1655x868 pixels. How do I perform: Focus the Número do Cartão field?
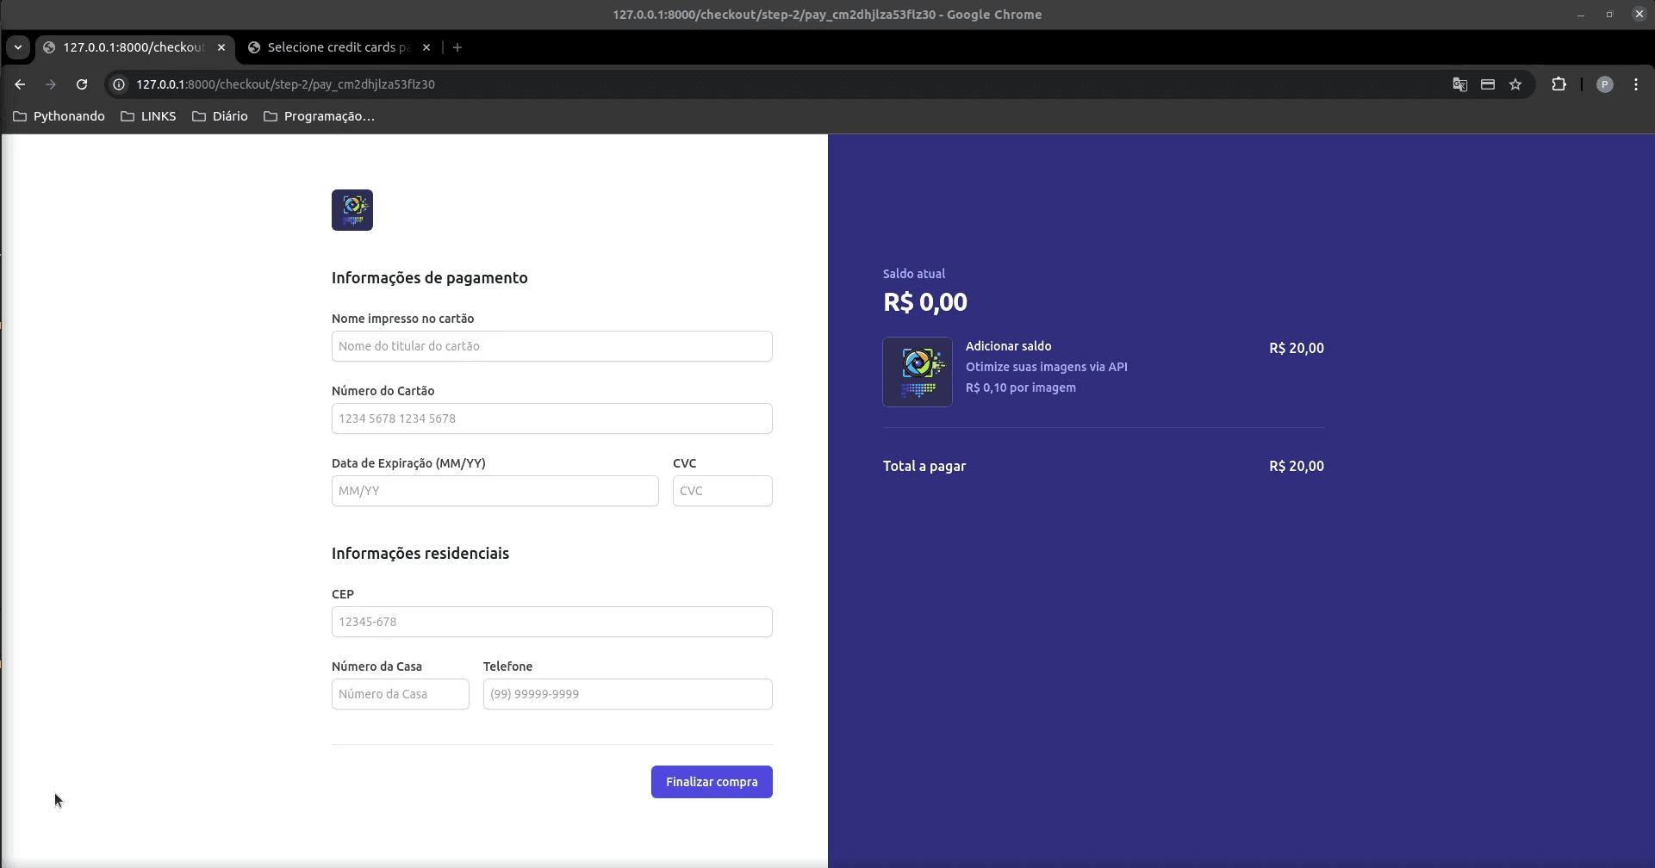pyautogui.click(x=552, y=418)
